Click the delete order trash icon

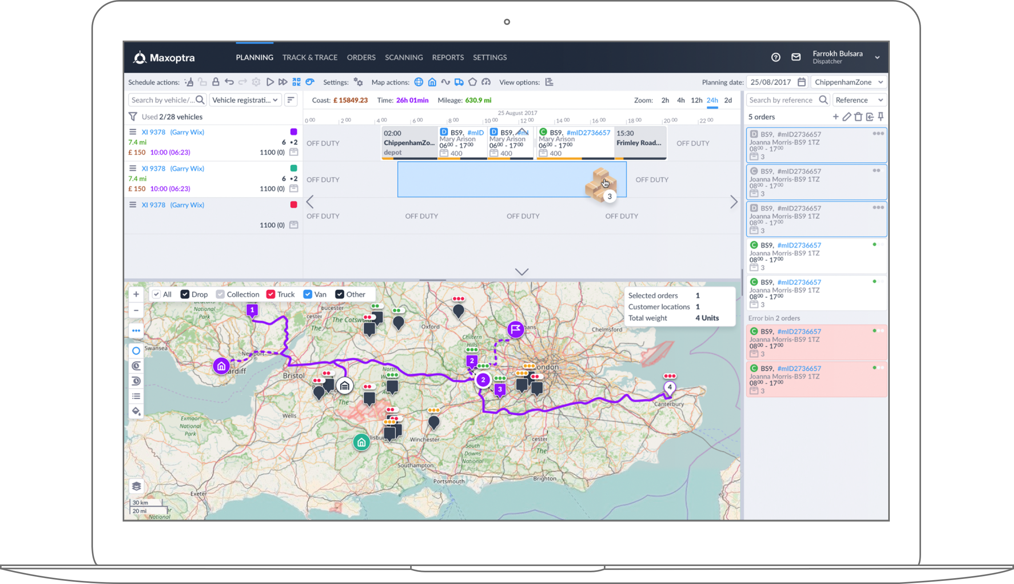coord(858,117)
